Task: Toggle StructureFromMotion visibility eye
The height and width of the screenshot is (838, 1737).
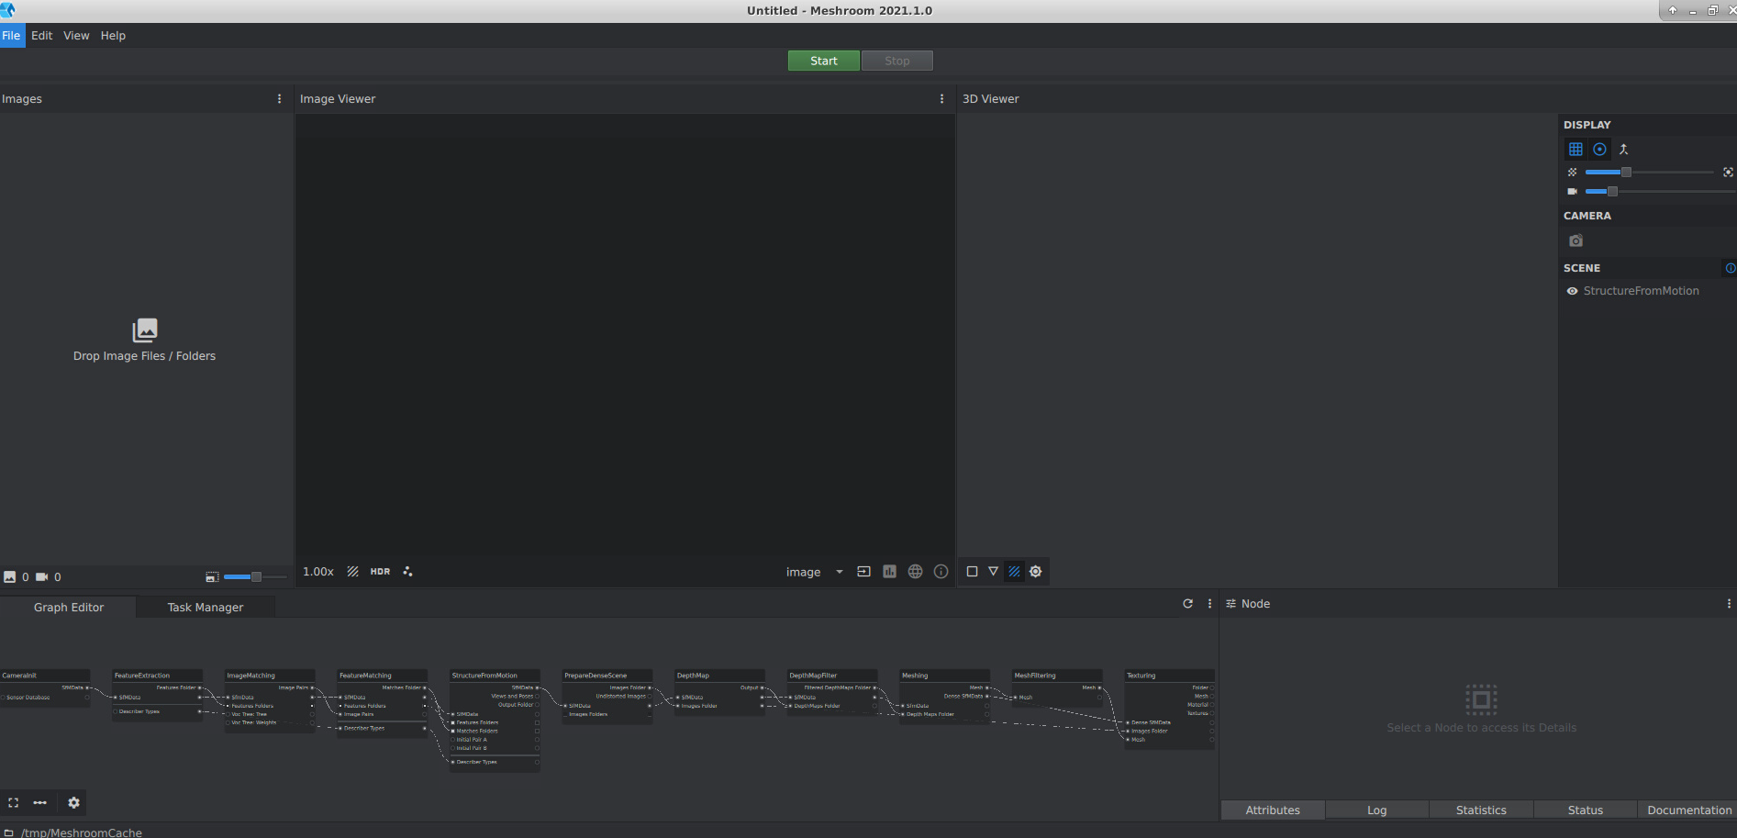Action: (1572, 291)
